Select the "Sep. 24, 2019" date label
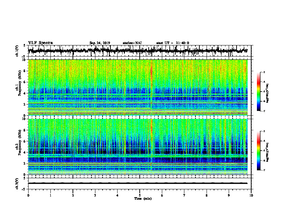The height and width of the screenshot is (219, 283). [x=100, y=43]
